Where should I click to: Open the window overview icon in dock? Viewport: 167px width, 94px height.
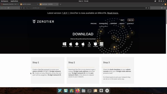pos(66,91)
